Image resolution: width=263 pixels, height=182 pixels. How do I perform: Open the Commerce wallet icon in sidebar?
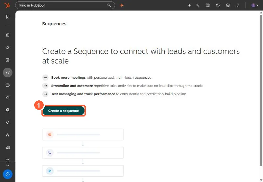[8, 85]
